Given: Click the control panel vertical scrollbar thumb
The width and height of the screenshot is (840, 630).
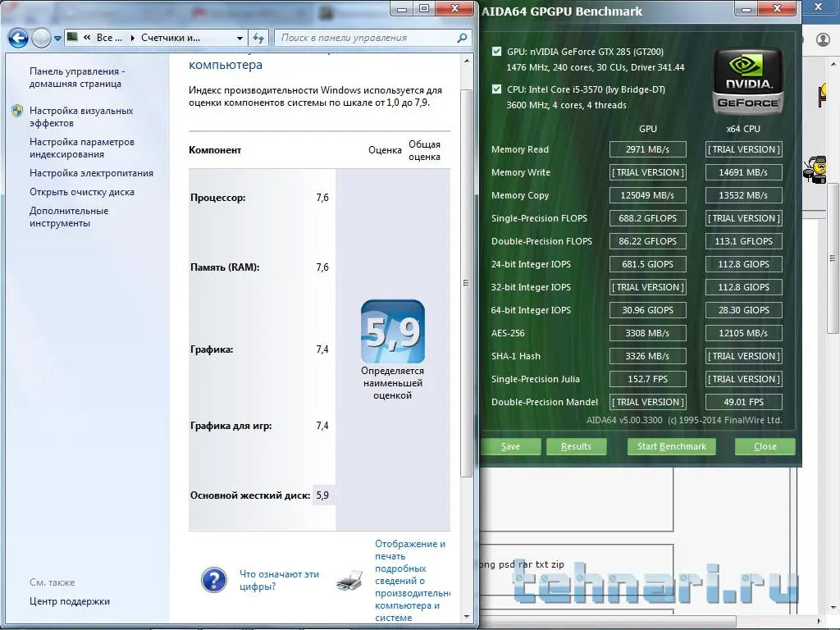Looking at the screenshot, I should click(x=466, y=283).
